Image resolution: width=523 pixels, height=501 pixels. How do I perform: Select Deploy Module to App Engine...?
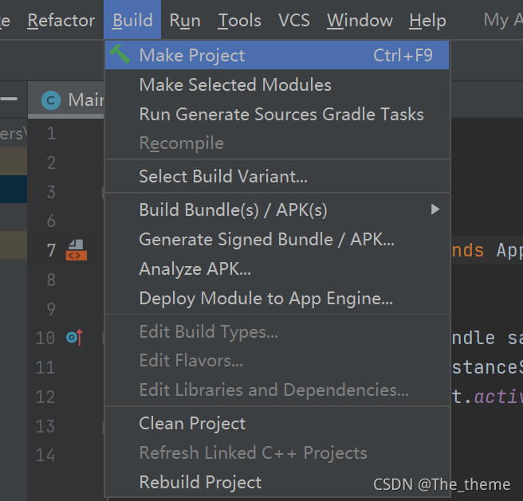[x=277, y=299]
